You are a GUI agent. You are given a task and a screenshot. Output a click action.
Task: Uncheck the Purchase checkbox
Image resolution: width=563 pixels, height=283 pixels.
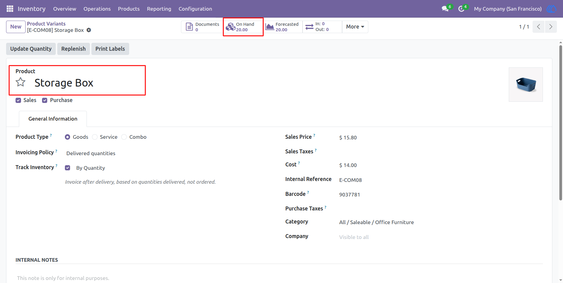pos(45,100)
